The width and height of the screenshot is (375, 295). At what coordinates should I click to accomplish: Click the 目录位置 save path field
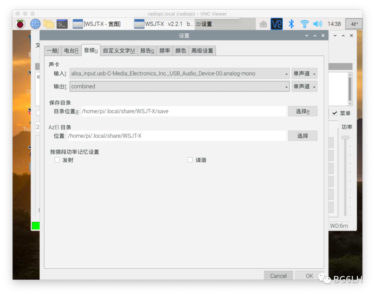(184, 111)
